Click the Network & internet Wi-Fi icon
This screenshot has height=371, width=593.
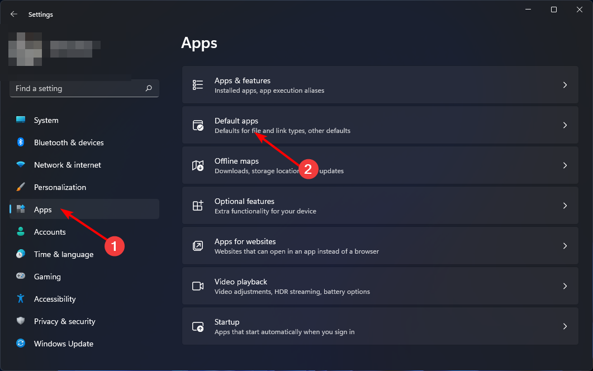pyautogui.click(x=21, y=165)
